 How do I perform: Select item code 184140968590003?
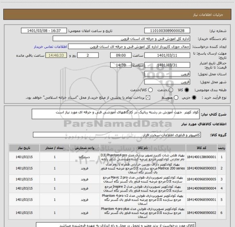coord(202,168)
